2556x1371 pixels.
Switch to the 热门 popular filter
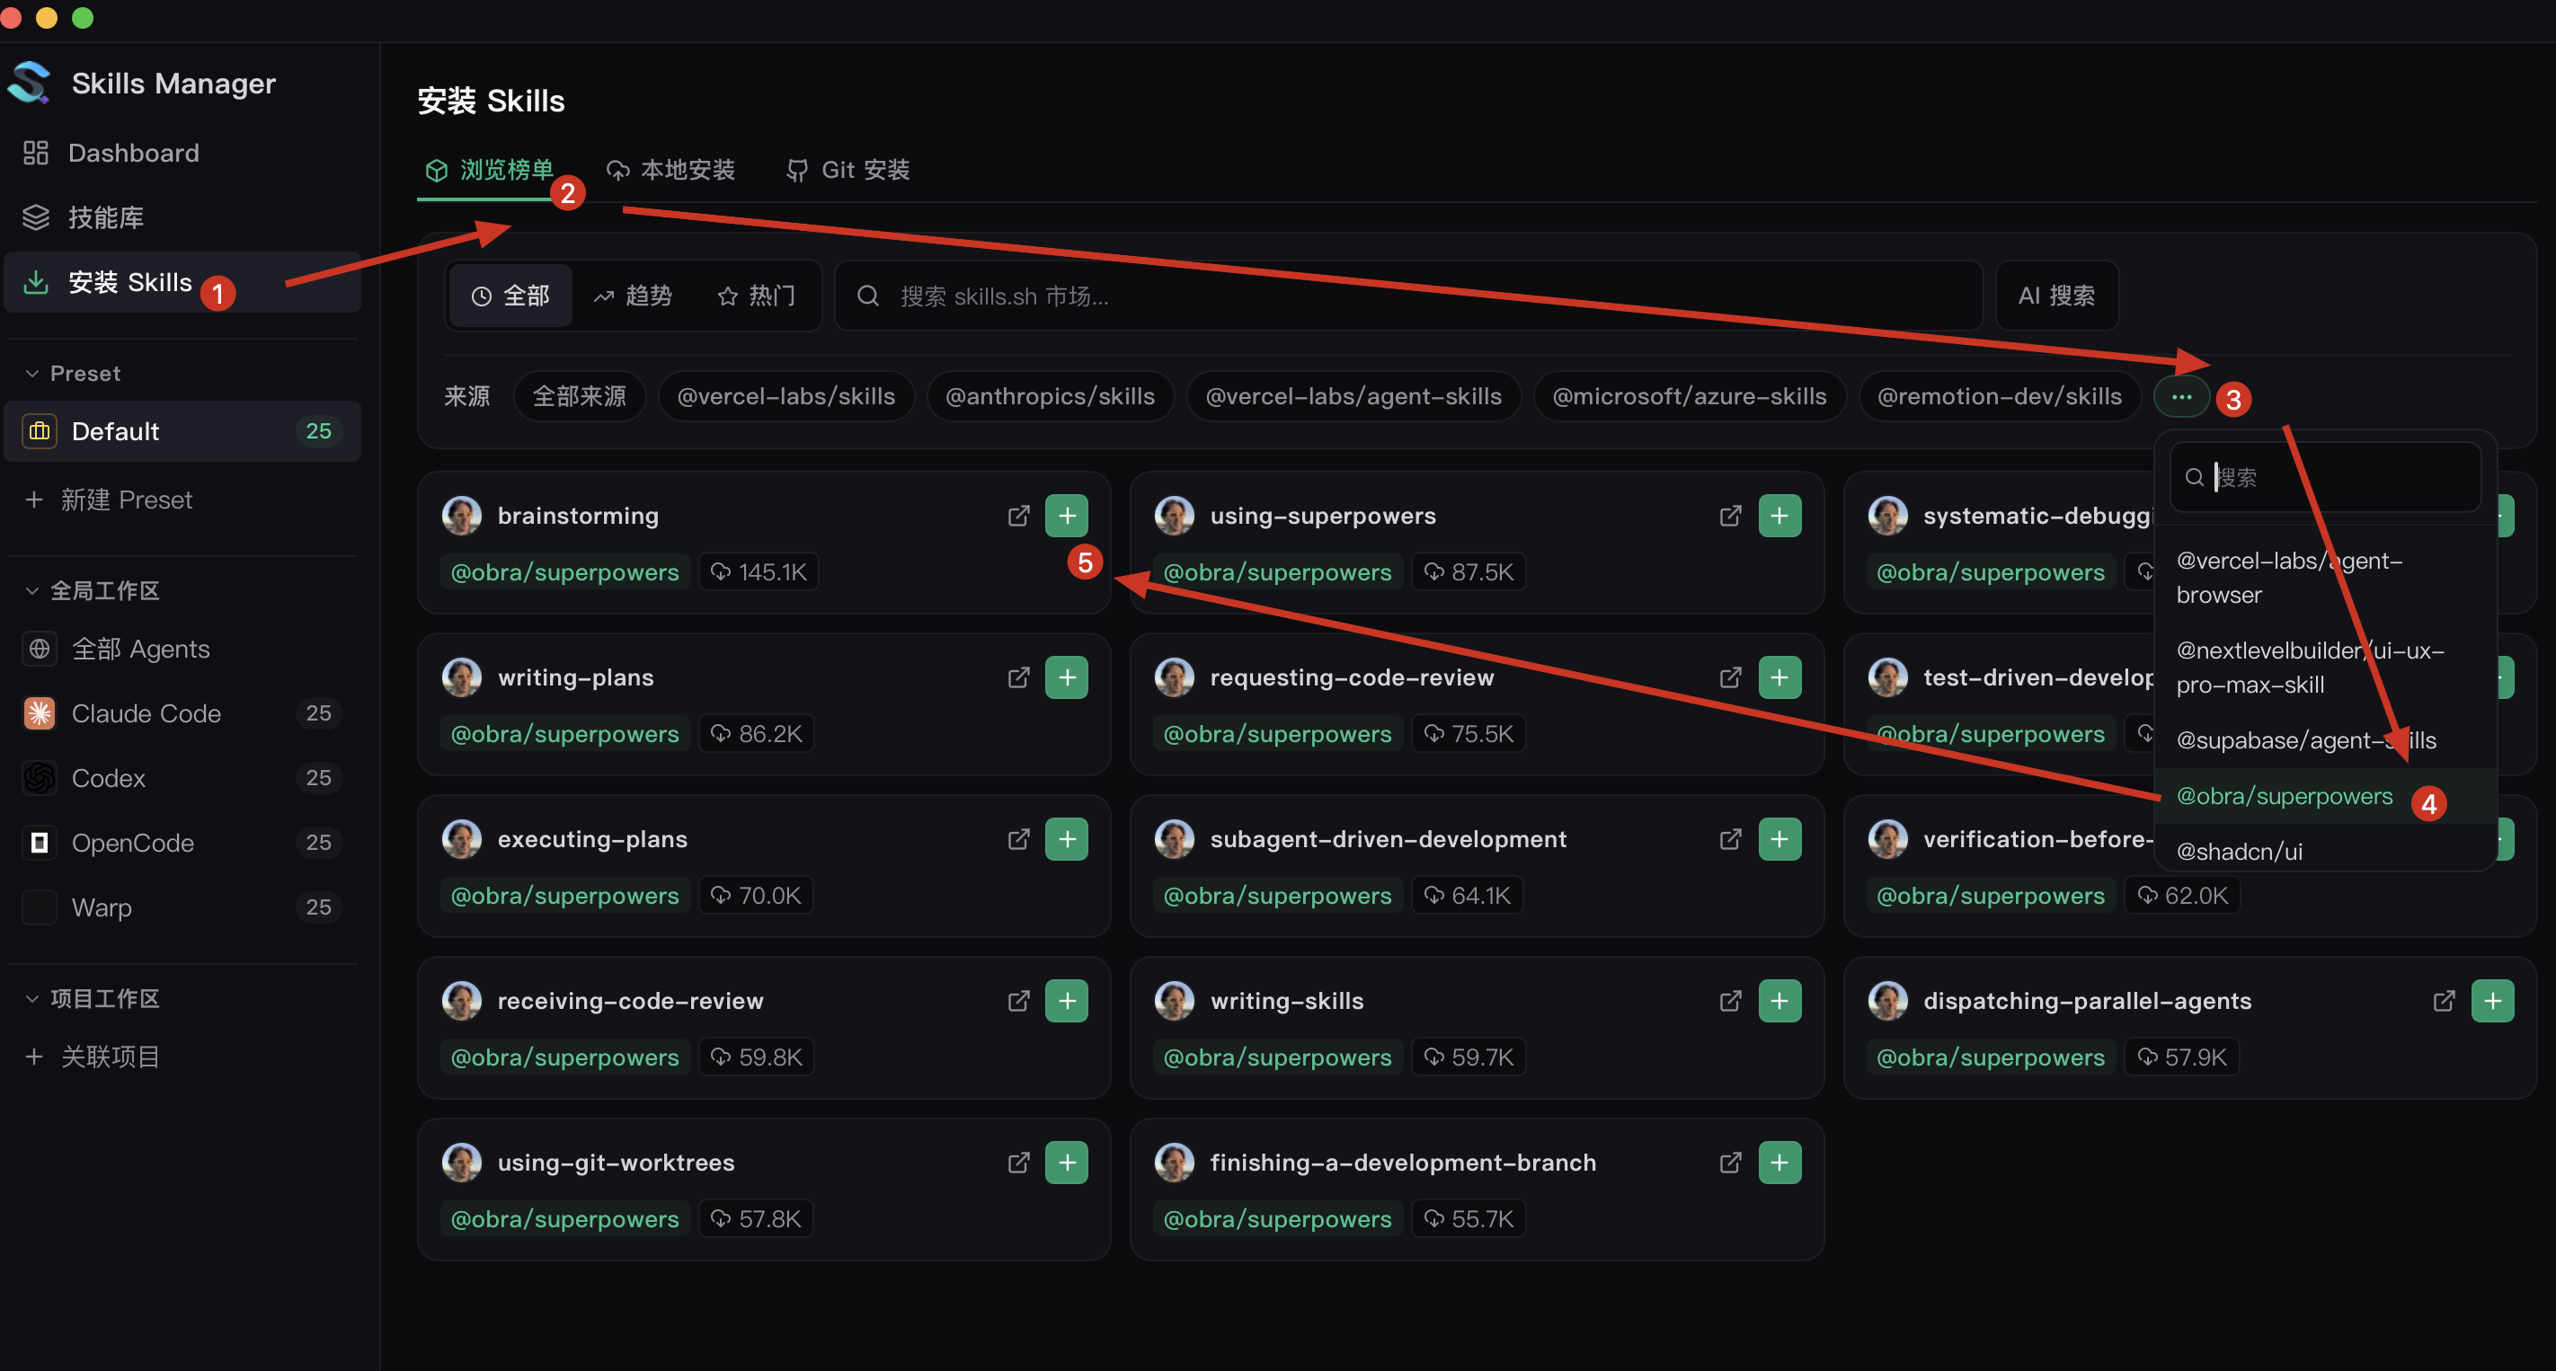click(x=756, y=296)
